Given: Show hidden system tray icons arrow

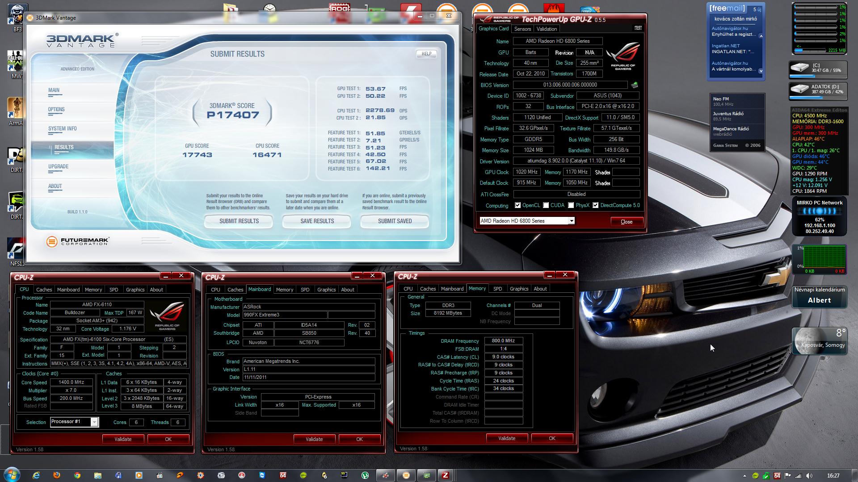Looking at the screenshot, I should point(744,476).
